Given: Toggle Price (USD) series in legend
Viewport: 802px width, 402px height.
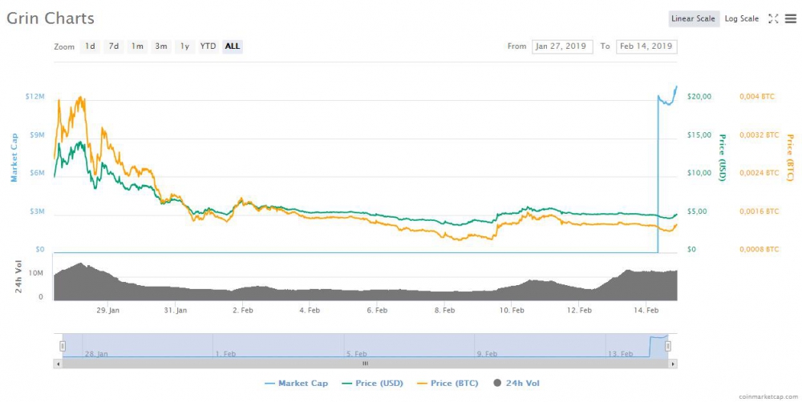Looking at the screenshot, I should click(x=372, y=383).
